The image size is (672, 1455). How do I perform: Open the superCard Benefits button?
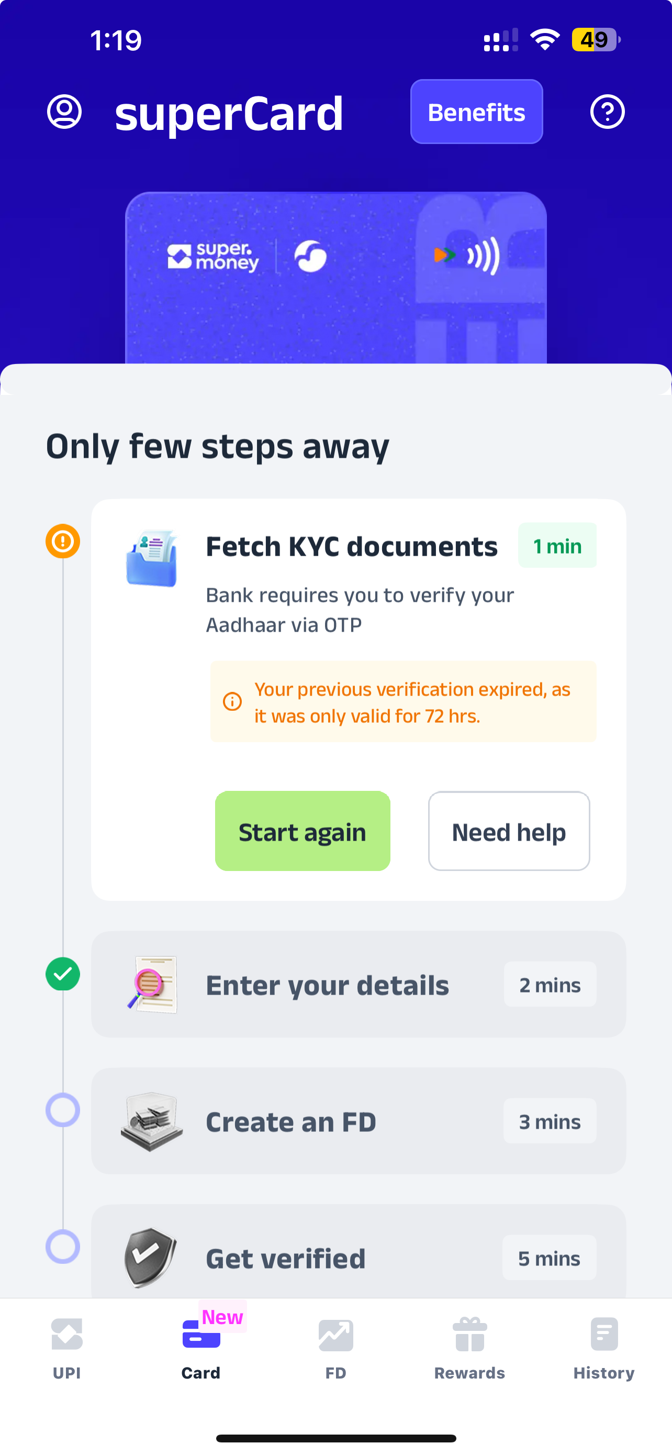click(476, 112)
